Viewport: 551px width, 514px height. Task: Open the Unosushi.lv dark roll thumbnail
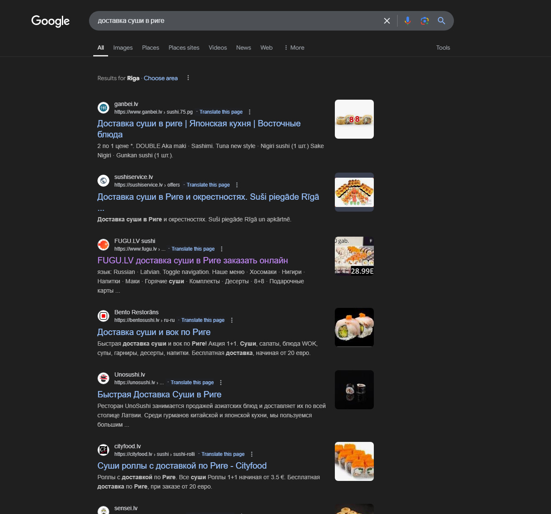pos(354,390)
